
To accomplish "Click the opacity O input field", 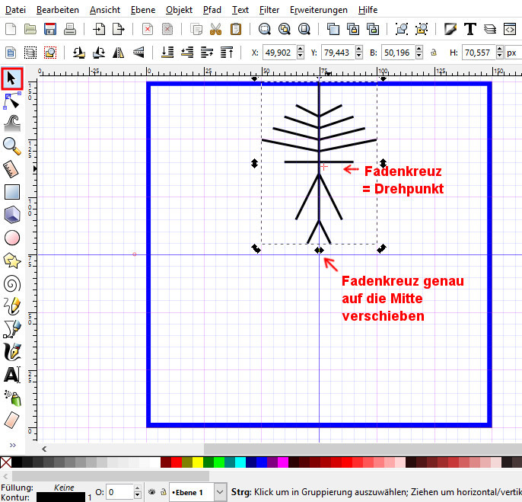I will pyautogui.click(x=120, y=492).
